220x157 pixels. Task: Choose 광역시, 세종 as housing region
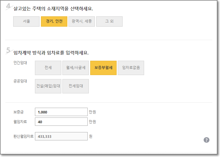[x=82, y=21]
